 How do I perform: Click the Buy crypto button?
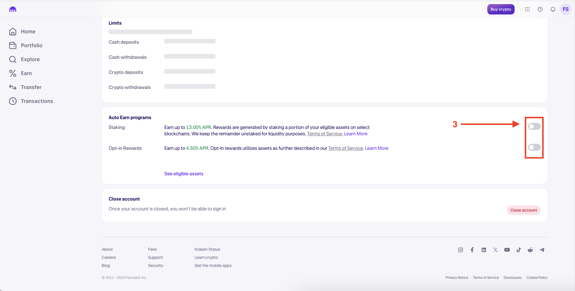[501, 9]
